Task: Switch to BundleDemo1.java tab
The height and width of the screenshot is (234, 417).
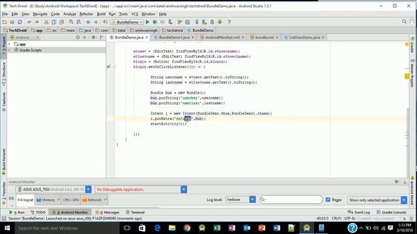Action: click(x=174, y=38)
